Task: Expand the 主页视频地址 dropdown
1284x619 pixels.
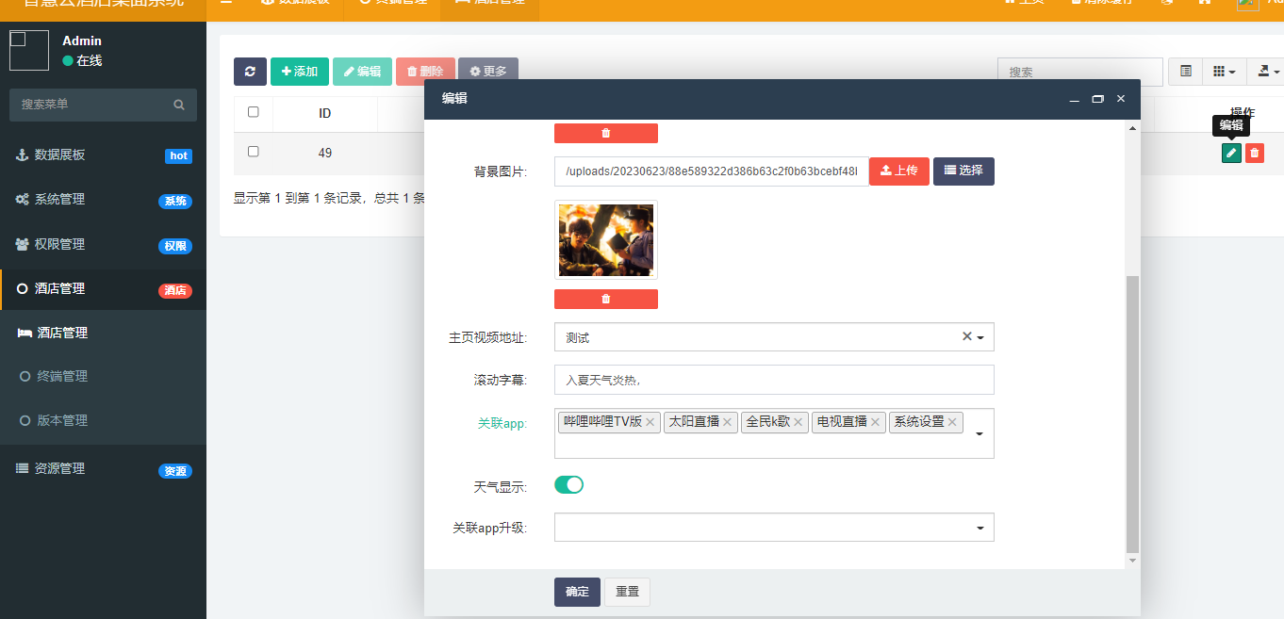Action: click(x=980, y=337)
